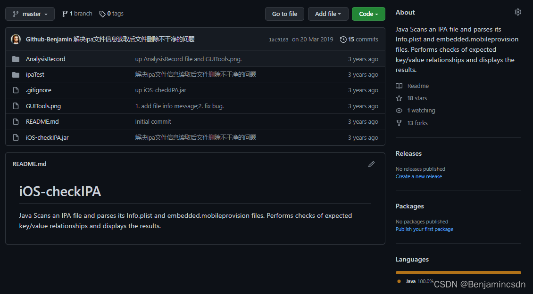533x294 pixels.
Task: Jump to the Readme link in About
Action: (418, 86)
